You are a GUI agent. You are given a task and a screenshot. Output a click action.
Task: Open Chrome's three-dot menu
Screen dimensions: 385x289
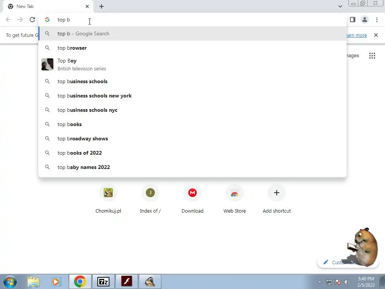pyautogui.click(x=377, y=20)
